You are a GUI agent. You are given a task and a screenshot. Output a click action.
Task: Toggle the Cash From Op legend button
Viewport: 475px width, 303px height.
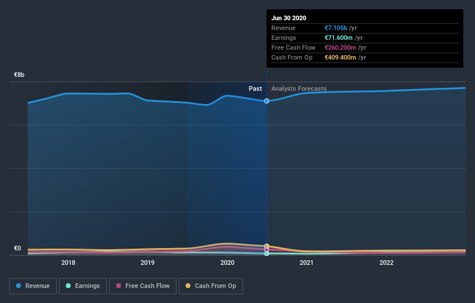211,286
